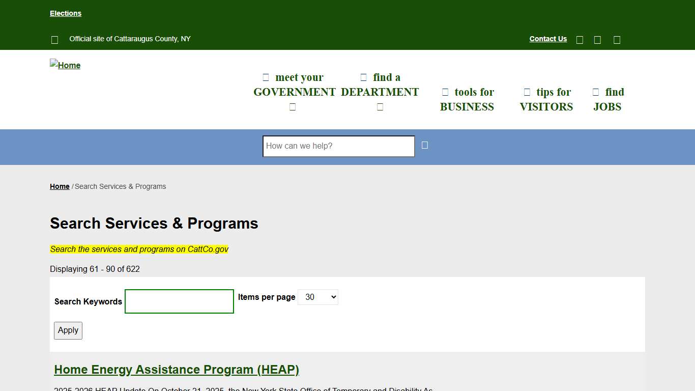Click the meet your GOVERNMENT menu icon
The image size is (695, 391).
[266, 77]
